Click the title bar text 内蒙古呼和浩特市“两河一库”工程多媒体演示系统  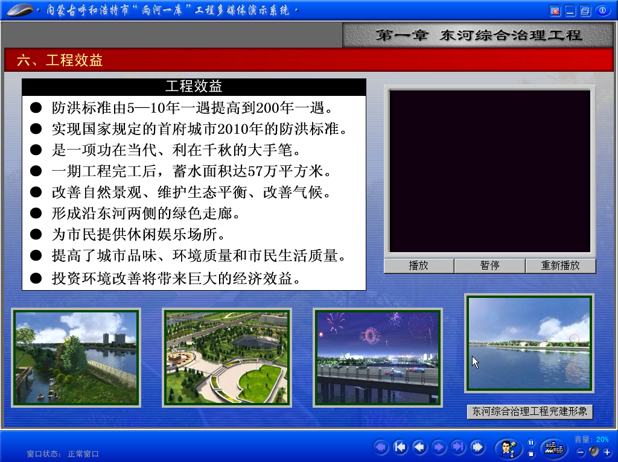[168, 10]
